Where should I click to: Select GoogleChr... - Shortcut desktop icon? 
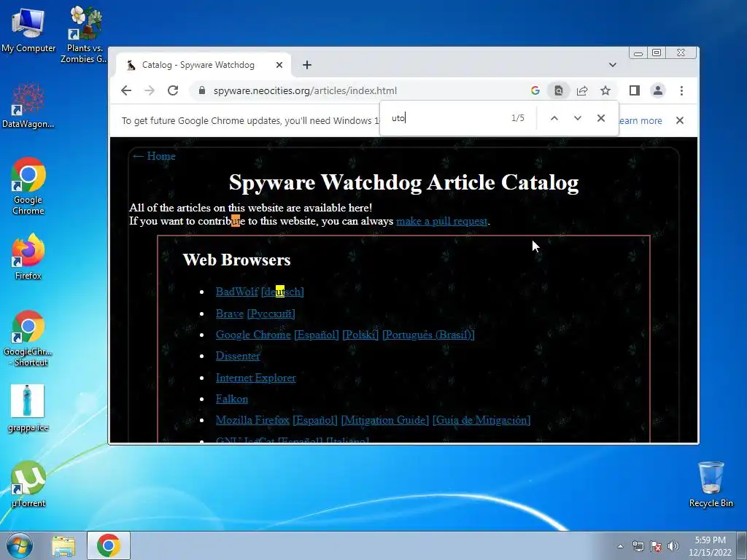click(x=28, y=338)
